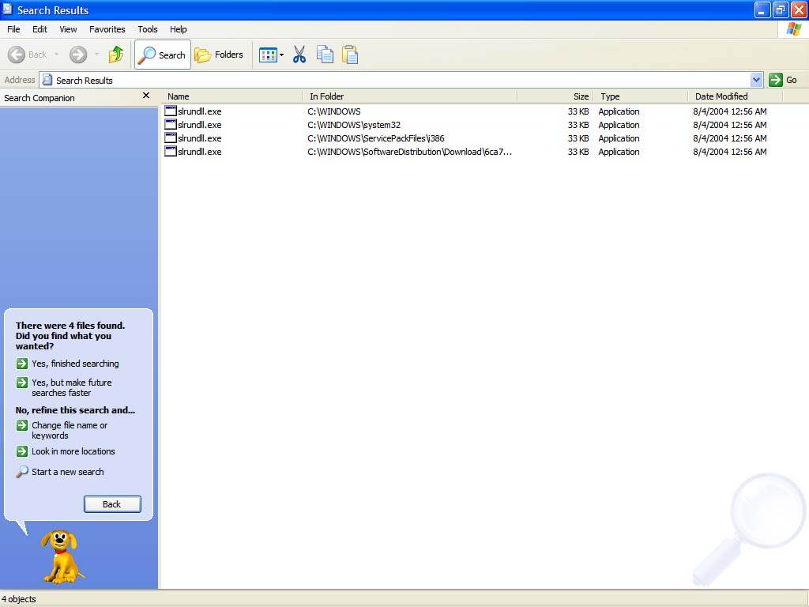The width and height of the screenshot is (809, 607).
Task: Sort results by Type column
Action: click(641, 96)
